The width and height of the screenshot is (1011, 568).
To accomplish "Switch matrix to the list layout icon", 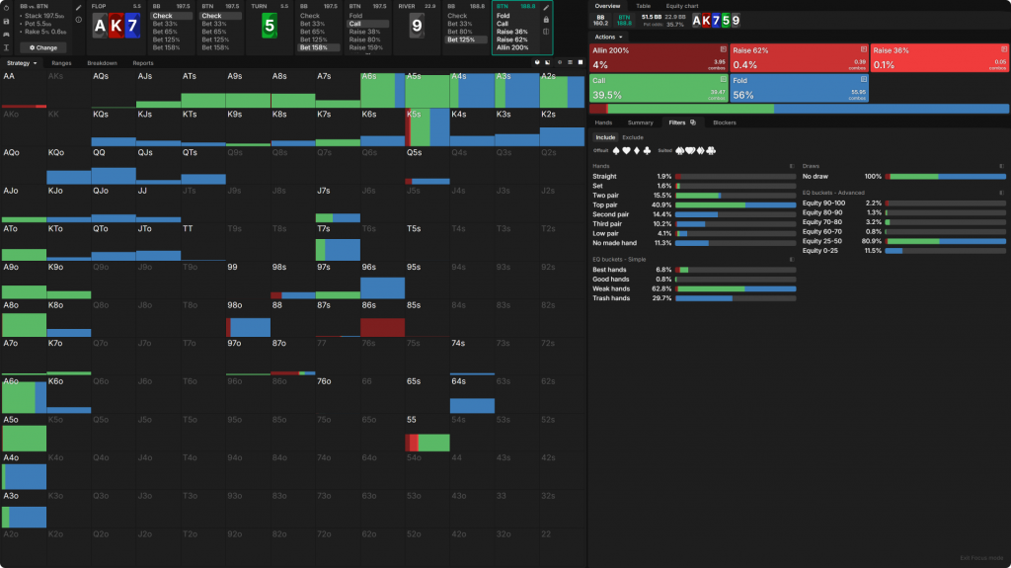I will (x=570, y=62).
